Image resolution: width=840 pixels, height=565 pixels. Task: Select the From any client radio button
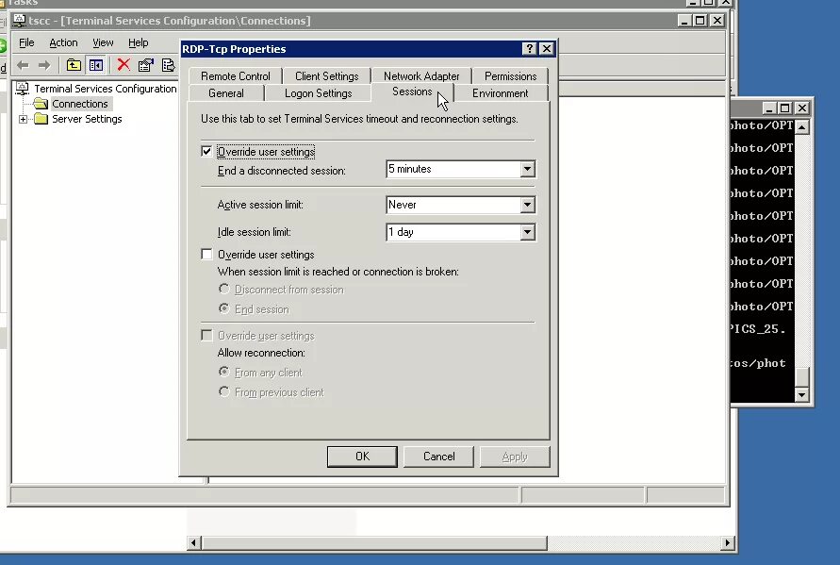tap(224, 372)
